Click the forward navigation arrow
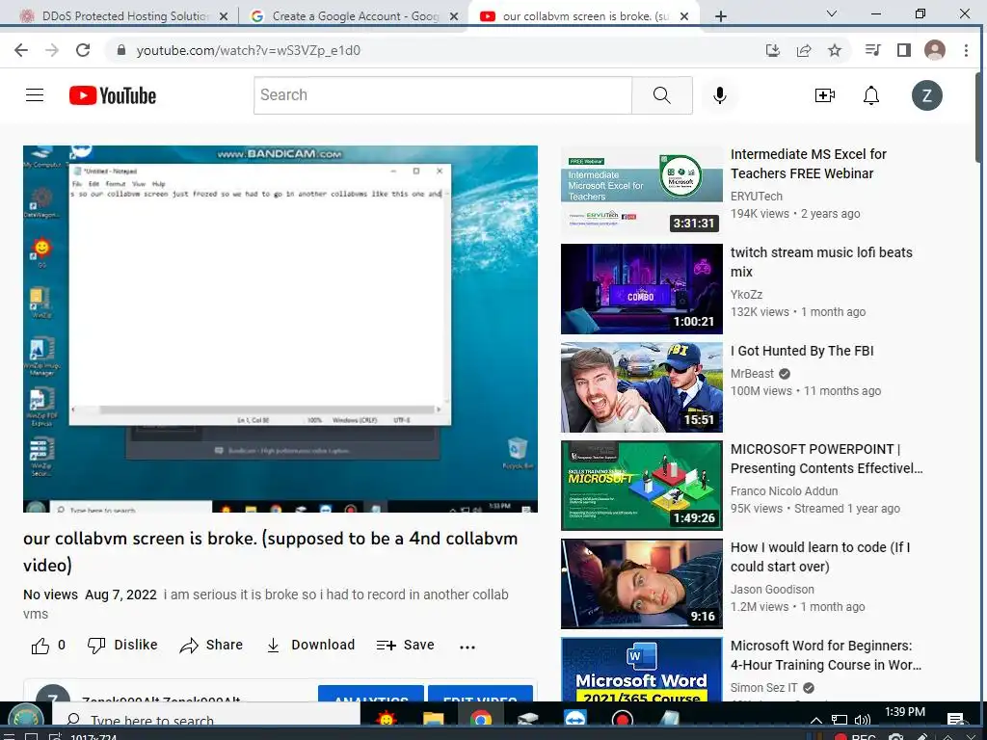The height and width of the screenshot is (740, 987). point(52,50)
